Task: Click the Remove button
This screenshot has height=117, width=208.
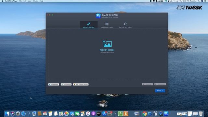Action: click(x=147, y=84)
